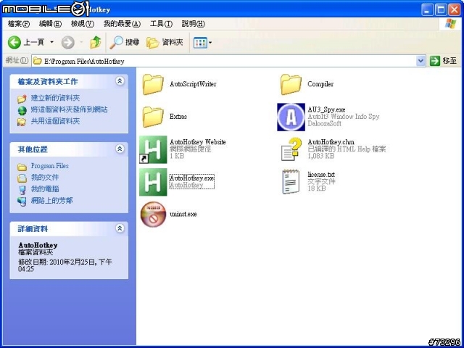Select the AutoHotkey Website file name
This screenshot has width=464, height=348.
tap(198, 142)
